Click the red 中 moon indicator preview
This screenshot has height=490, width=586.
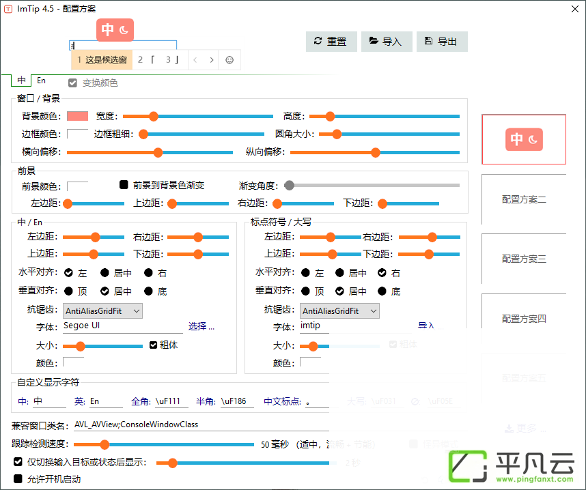point(115,30)
